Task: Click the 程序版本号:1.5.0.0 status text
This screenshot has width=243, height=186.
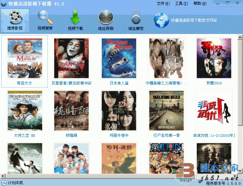Action: 223,184
